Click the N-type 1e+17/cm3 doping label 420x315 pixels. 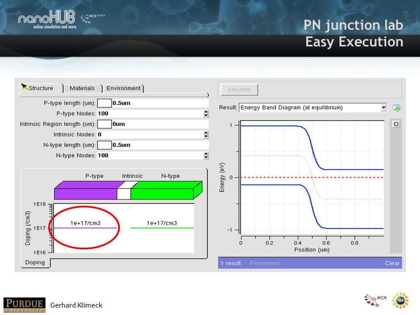point(162,223)
